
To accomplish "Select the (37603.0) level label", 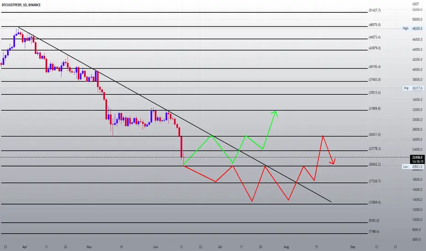I will point(375,79).
